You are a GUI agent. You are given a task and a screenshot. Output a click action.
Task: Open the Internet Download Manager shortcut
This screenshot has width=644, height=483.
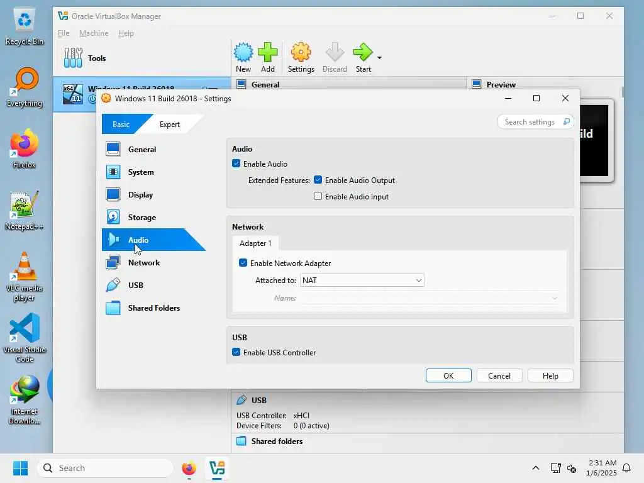(25, 400)
